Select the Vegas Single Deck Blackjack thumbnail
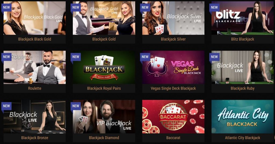This screenshot has height=144, width=275. tap(173, 68)
